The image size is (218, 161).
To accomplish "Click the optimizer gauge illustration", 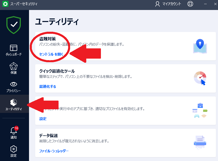I will click(x=200, y=78).
